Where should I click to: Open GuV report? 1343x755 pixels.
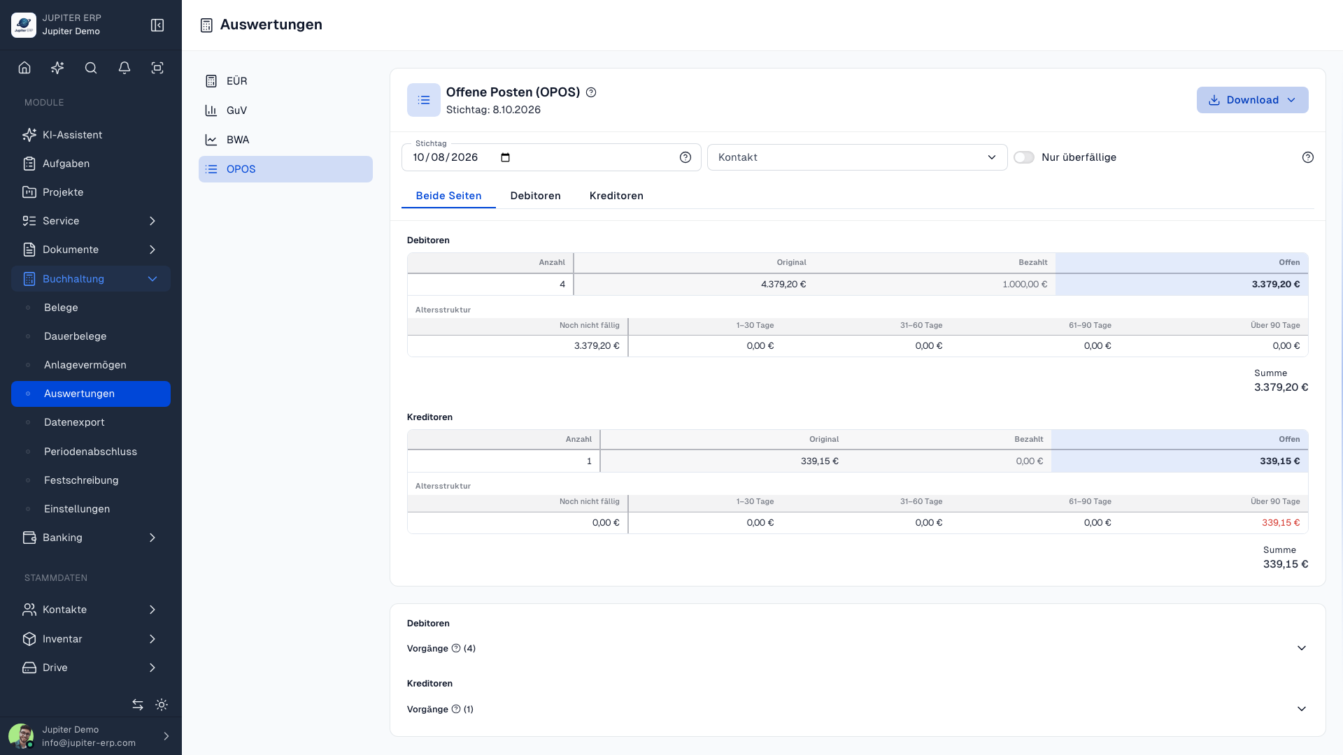[285, 110]
